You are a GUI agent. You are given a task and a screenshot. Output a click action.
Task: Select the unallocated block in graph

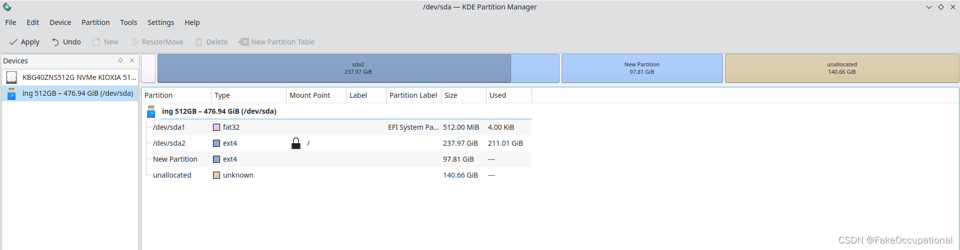(x=842, y=68)
